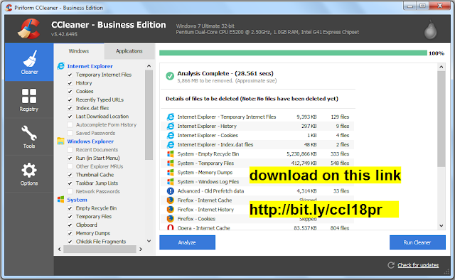
Task: Click the results pane vertical scrollbar thumb
Action: point(441,119)
